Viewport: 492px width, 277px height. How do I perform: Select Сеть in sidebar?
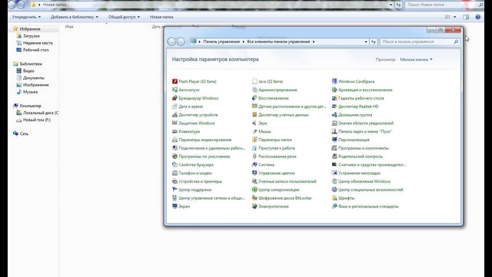(x=24, y=134)
